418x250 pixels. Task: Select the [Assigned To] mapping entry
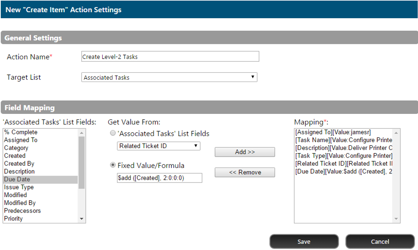pos(333,132)
